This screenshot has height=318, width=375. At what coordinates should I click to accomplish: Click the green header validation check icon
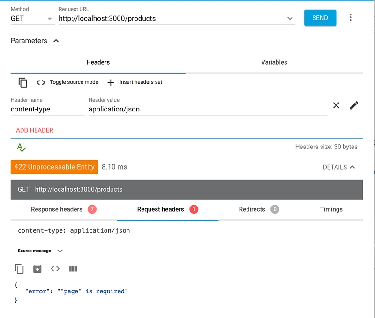coord(22,148)
